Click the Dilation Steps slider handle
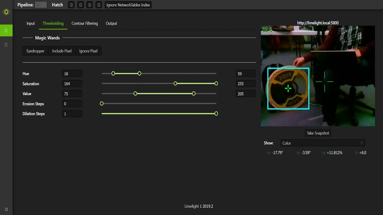The image size is (383, 215). click(216, 114)
